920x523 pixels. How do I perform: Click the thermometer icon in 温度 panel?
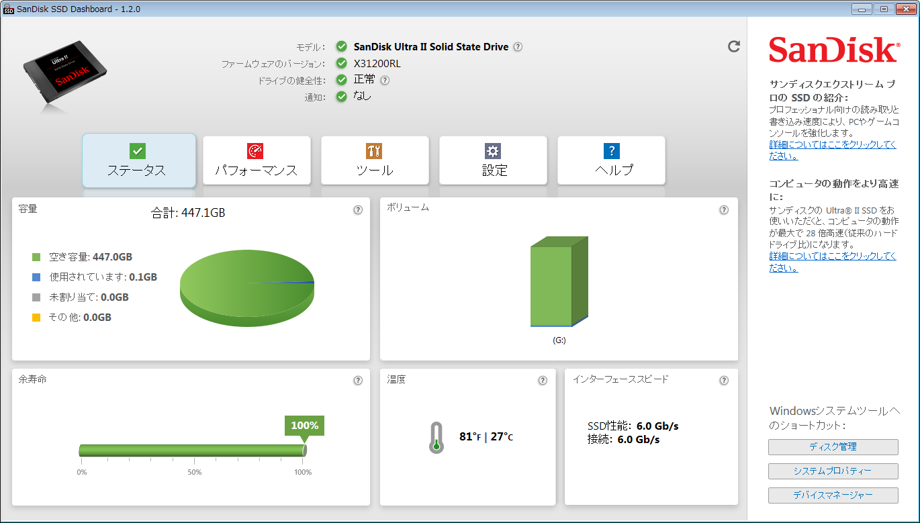click(x=436, y=438)
